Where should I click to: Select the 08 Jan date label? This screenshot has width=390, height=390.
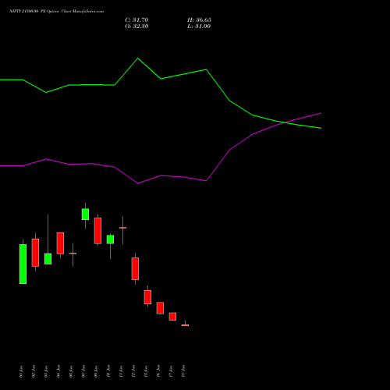click(83, 371)
